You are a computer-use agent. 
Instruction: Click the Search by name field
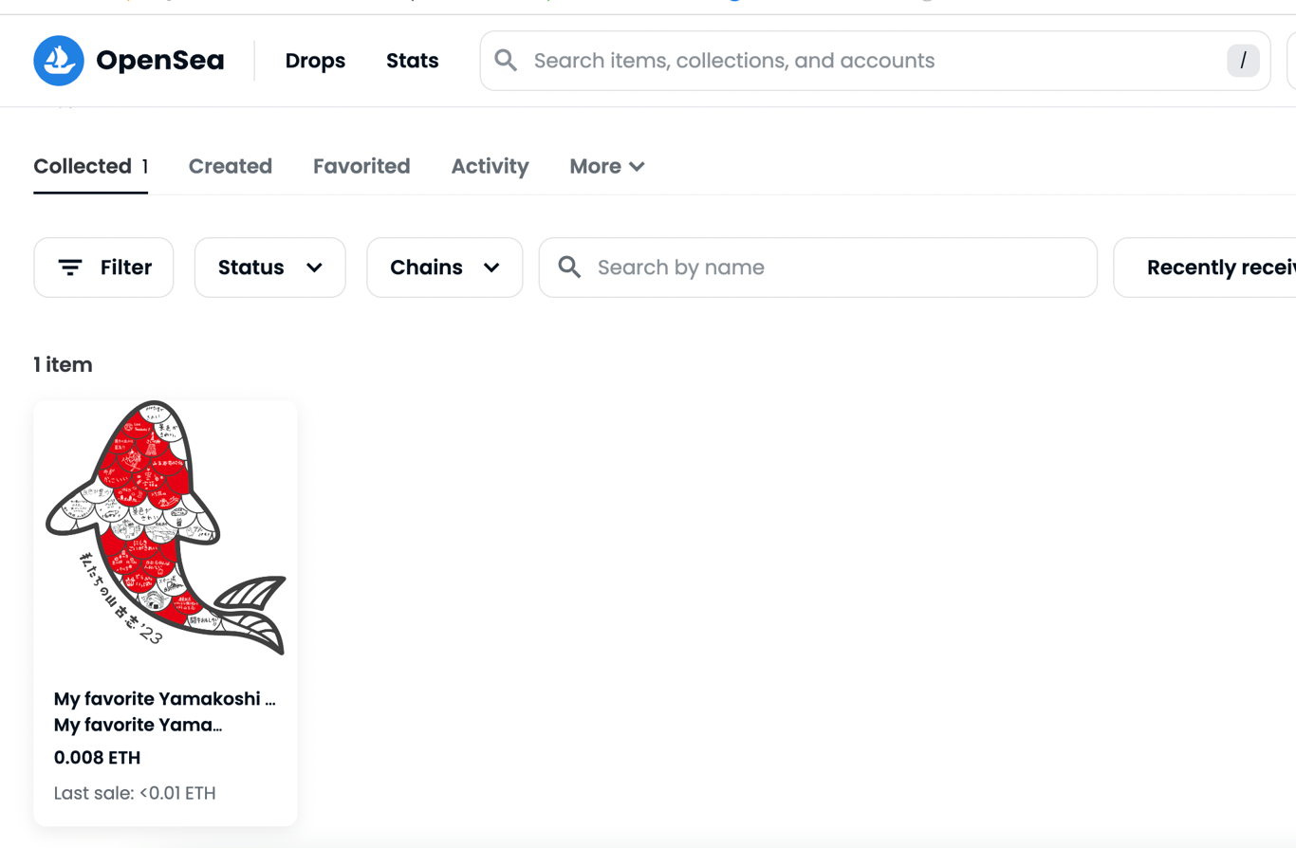[x=818, y=267]
